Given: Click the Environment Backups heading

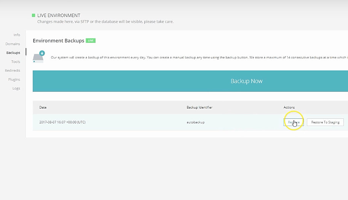Looking at the screenshot, I should [59, 41].
